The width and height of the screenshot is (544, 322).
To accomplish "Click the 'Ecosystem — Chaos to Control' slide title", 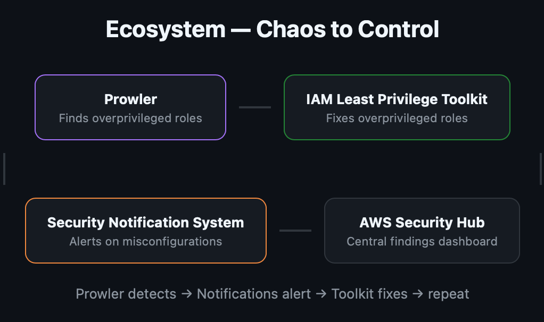I will click(x=272, y=29).
